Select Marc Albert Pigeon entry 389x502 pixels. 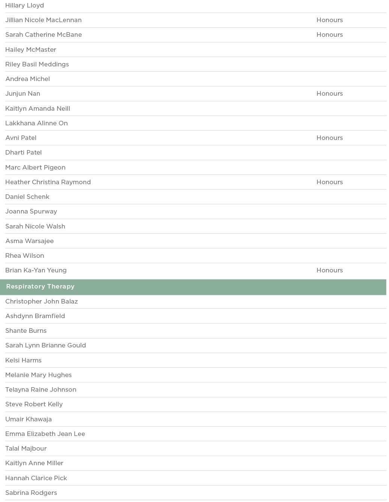tap(35, 168)
